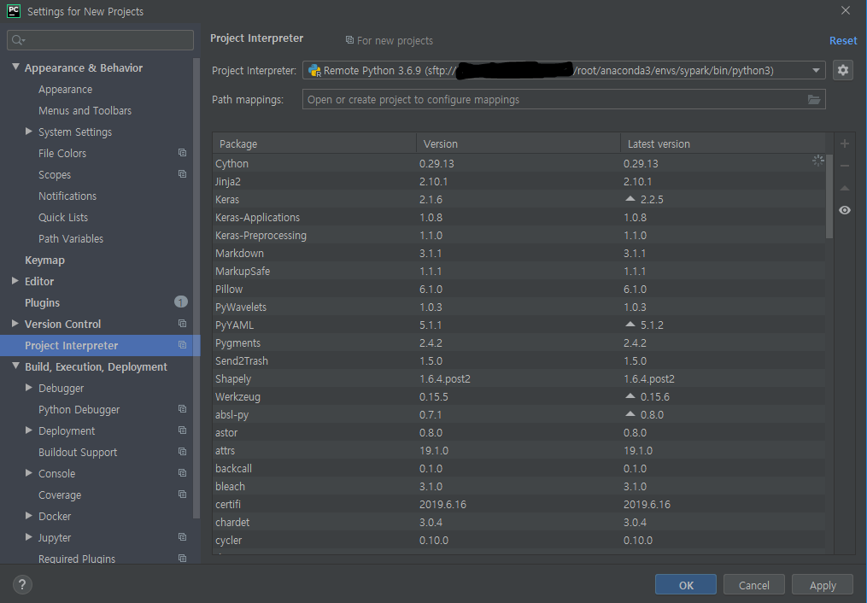
Task: Select the bleach package row
Action: (x=518, y=486)
